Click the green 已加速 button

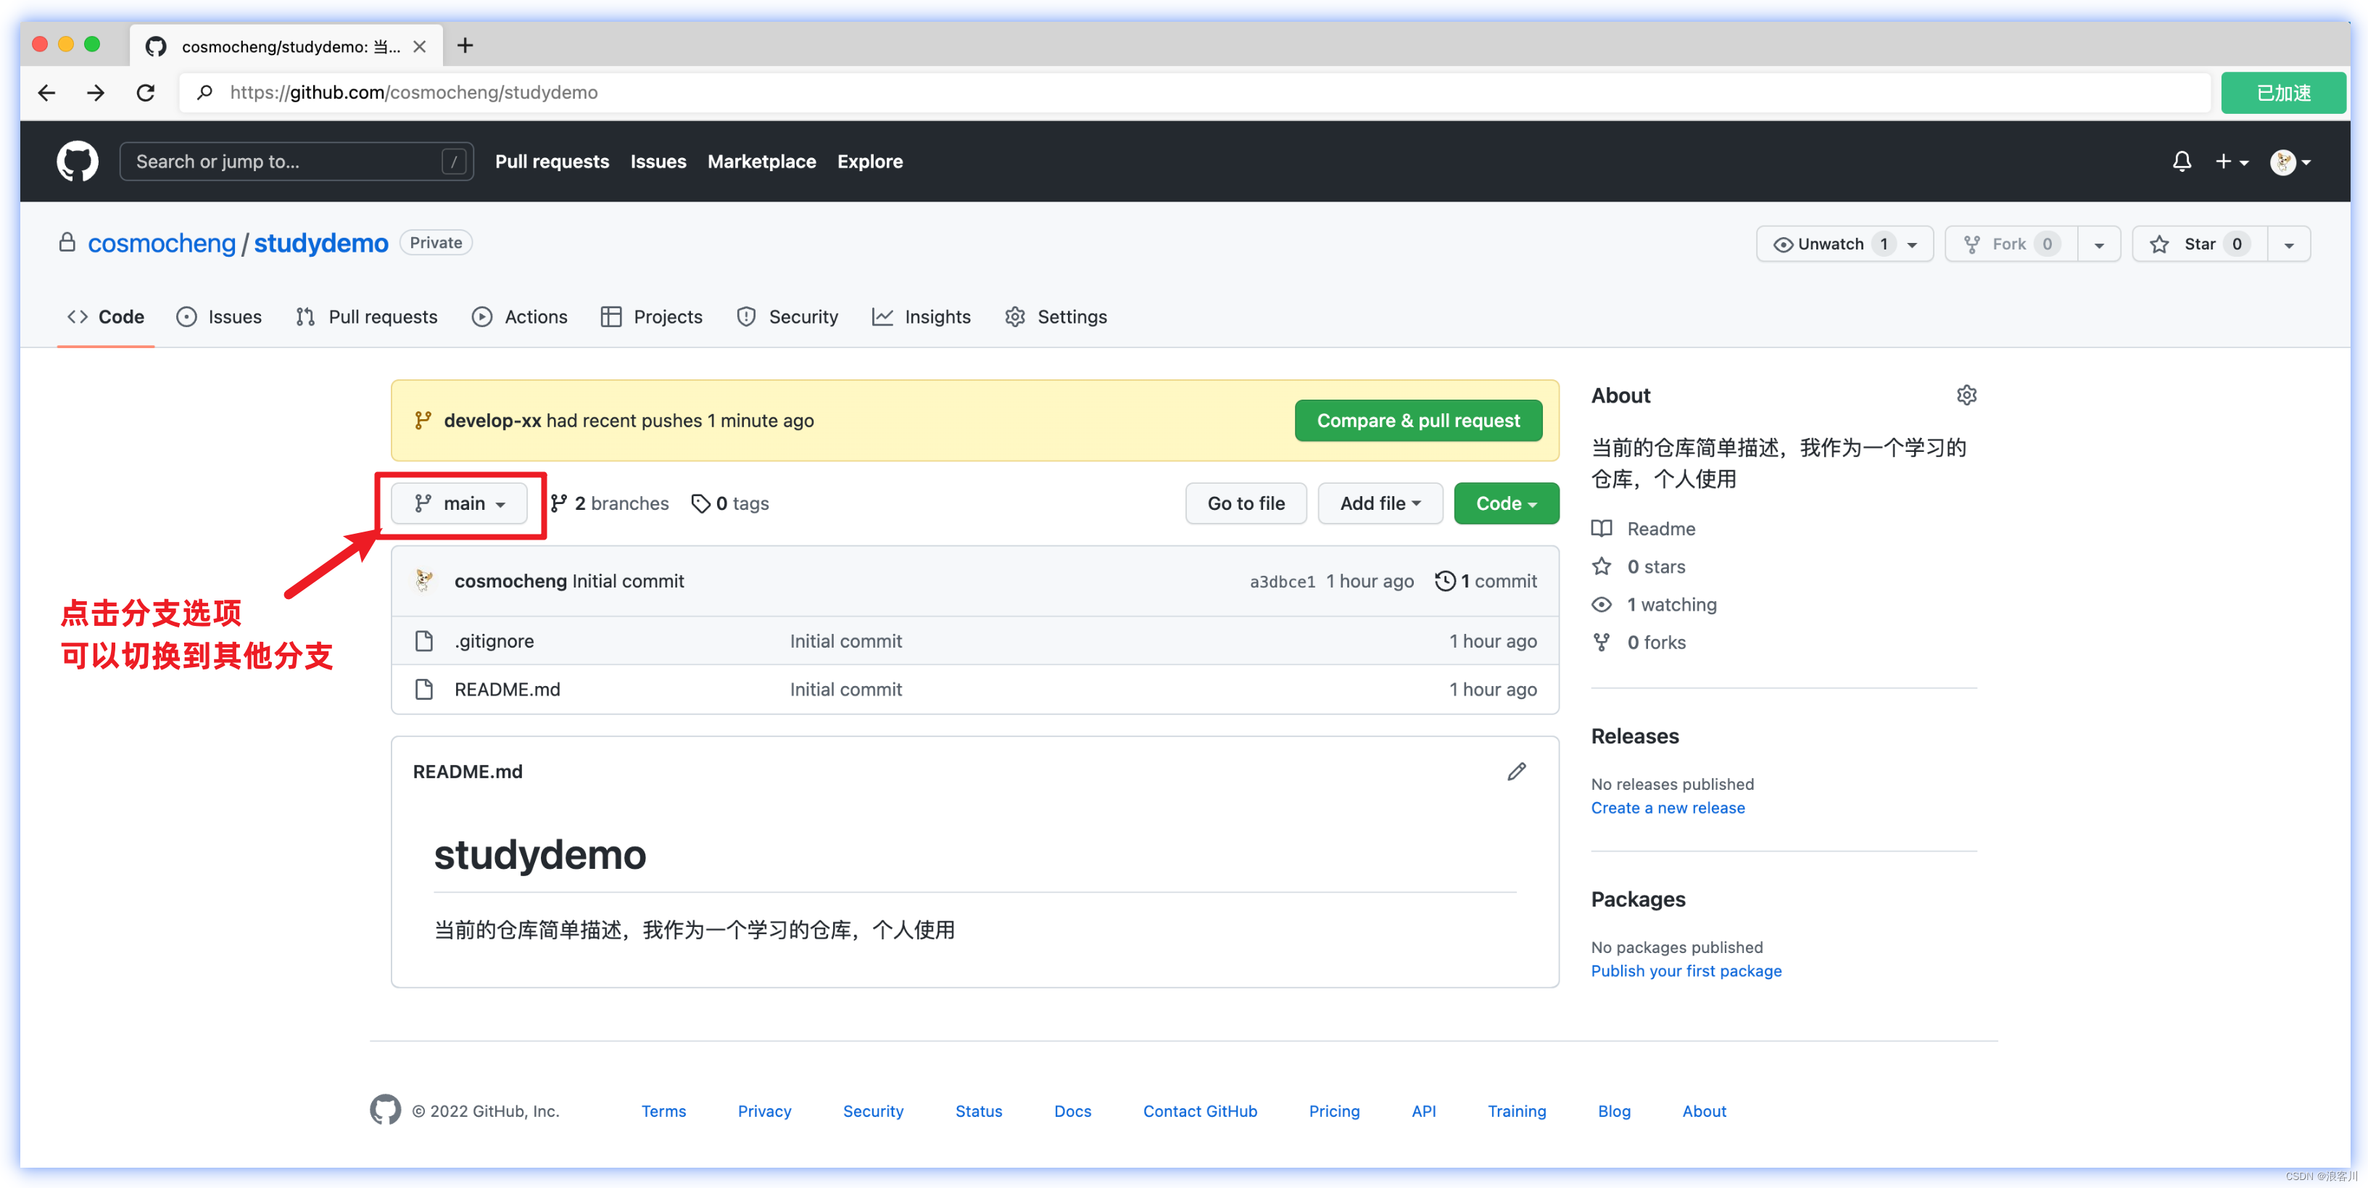[x=2282, y=93]
